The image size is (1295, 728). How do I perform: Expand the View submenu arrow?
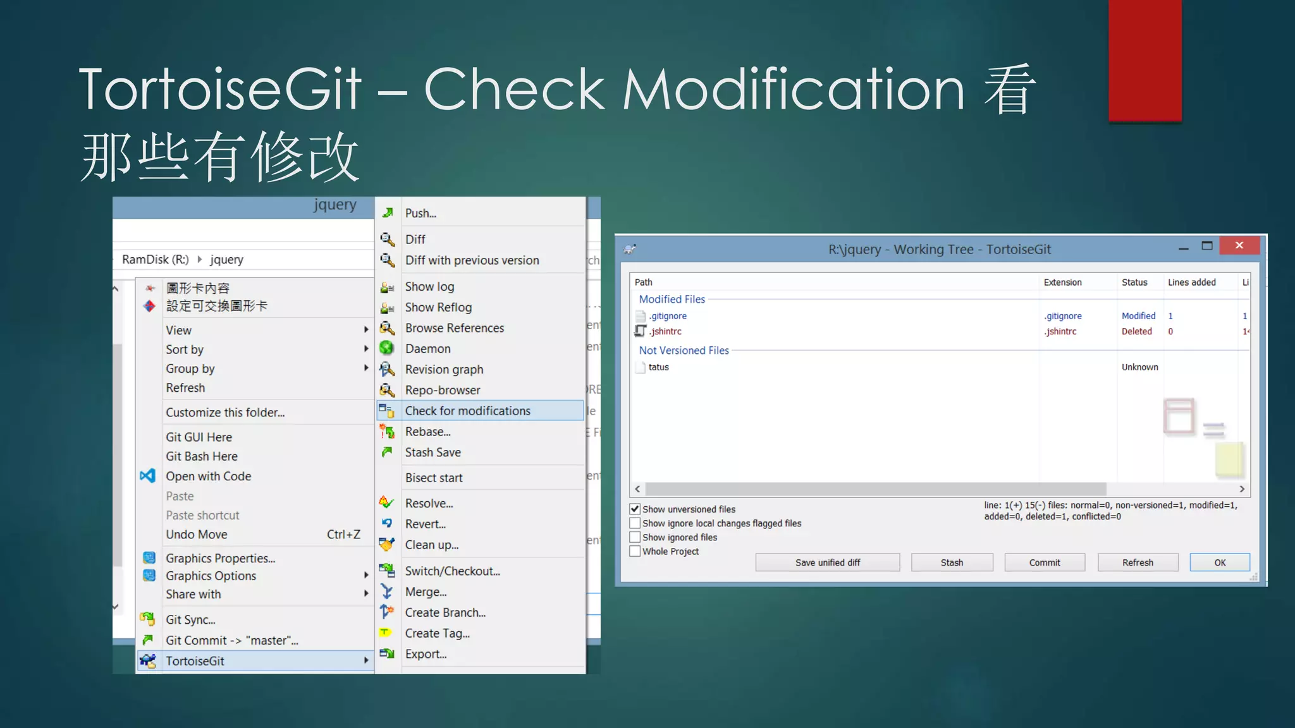coord(366,330)
